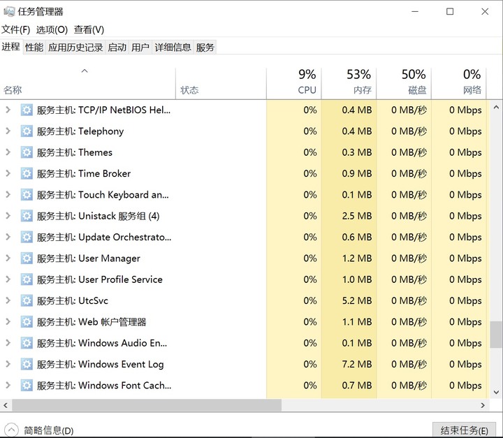The width and height of the screenshot is (503, 438).
Task: Collapse to brief view using the 简略信息 arrow icon
Action: coord(11,430)
